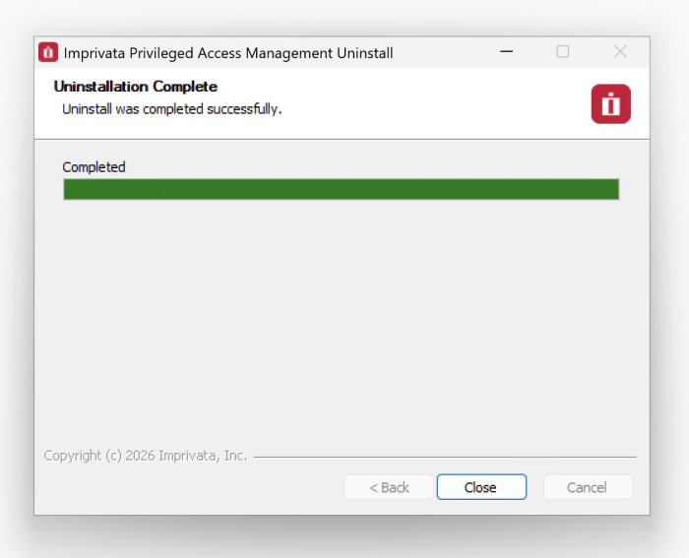689x558 pixels.
Task: Select the Completed status label
Action: coord(94,167)
